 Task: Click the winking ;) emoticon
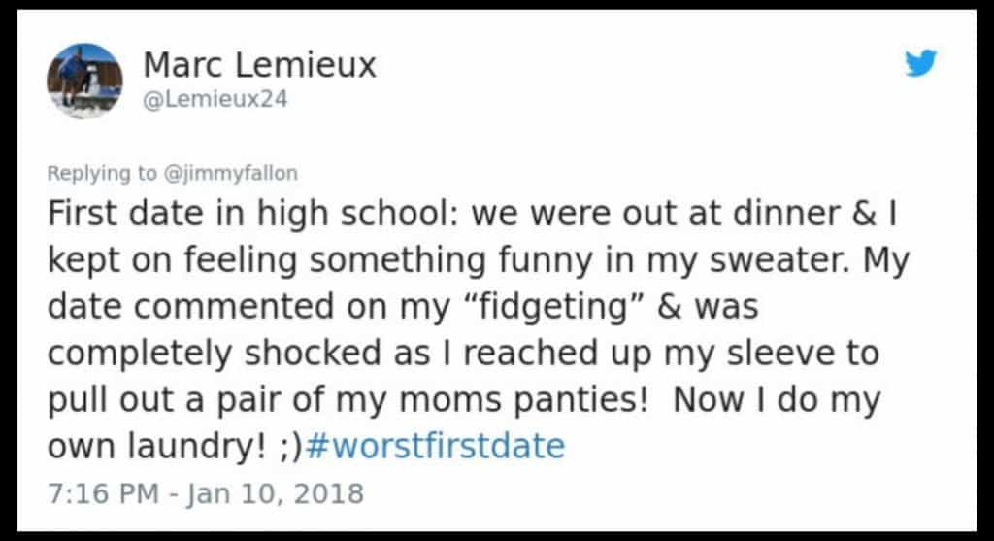pyautogui.click(x=285, y=446)
